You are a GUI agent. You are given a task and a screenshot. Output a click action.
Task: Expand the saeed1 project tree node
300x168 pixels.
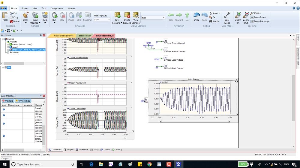pyautogui.click(x=8, y=47)
